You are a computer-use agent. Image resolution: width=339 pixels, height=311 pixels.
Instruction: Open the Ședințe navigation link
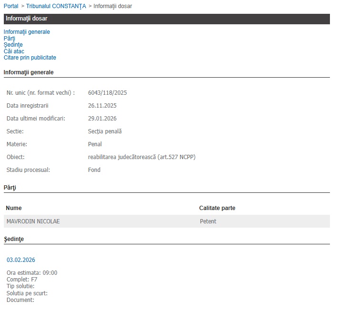coord(13,45)
